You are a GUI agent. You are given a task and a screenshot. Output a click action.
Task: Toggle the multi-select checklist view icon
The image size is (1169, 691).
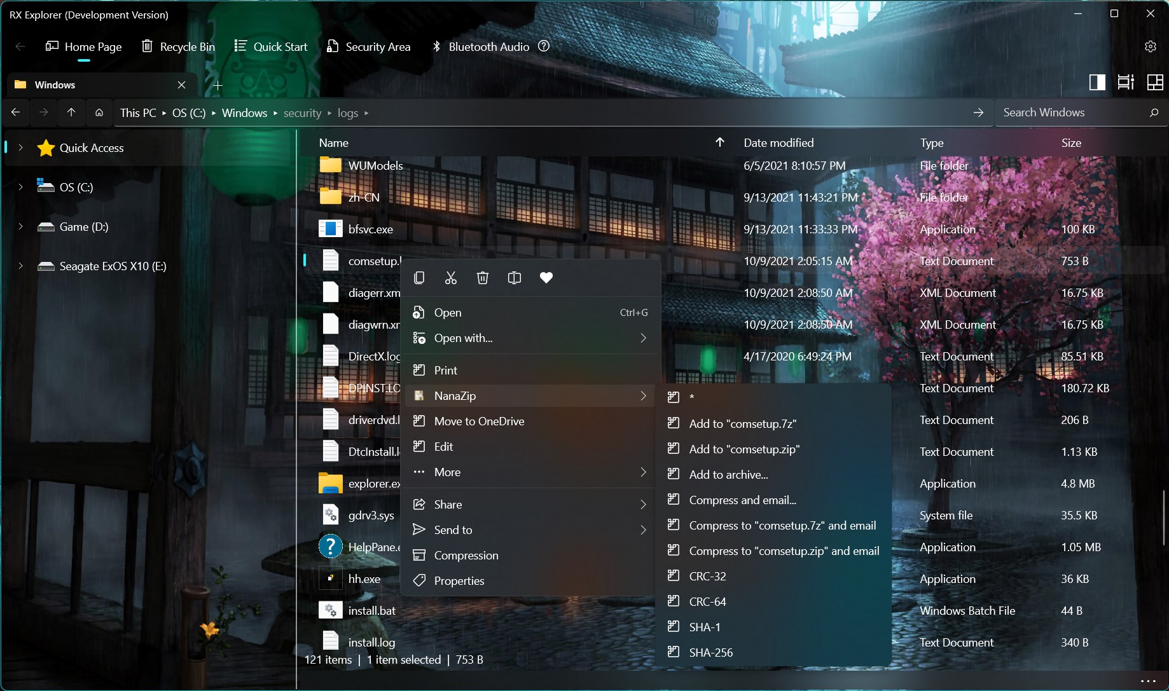point(1126,82)
